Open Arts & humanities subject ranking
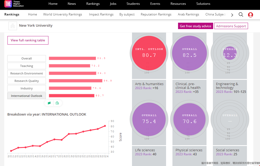This screenshot has height=166, width=260. pos(149,84)
